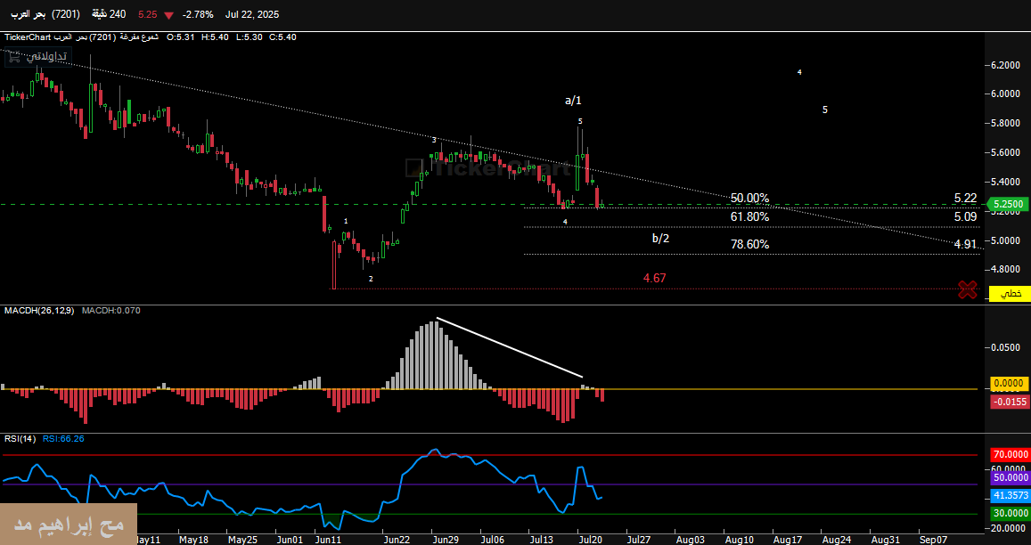Click the -2.78% change value
This screenshot has width=1031, height=545.
[197, 14]
